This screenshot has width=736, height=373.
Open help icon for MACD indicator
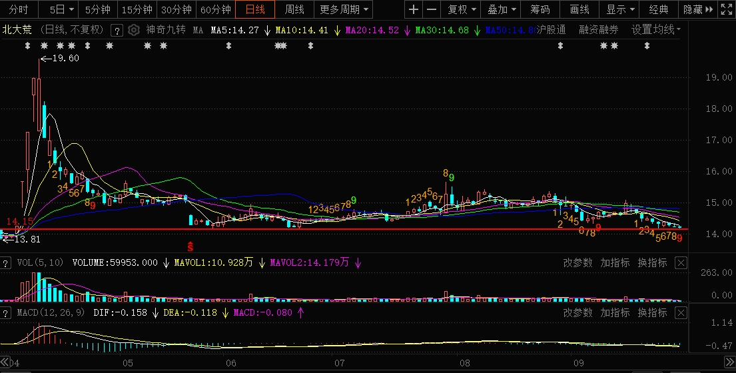[5, 313]
